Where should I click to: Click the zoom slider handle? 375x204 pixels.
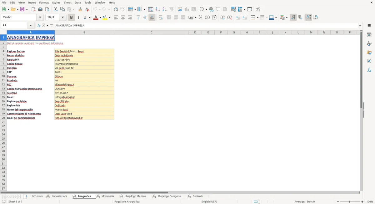click(350, 202)
